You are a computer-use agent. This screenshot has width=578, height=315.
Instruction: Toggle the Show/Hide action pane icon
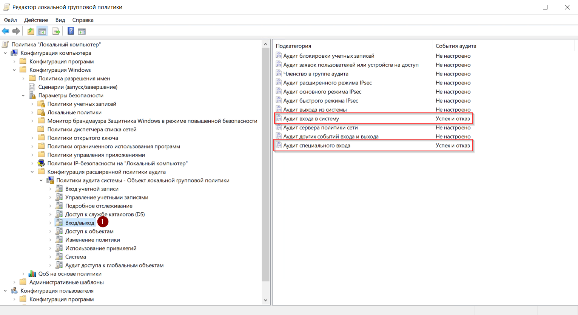coord(82,31)
